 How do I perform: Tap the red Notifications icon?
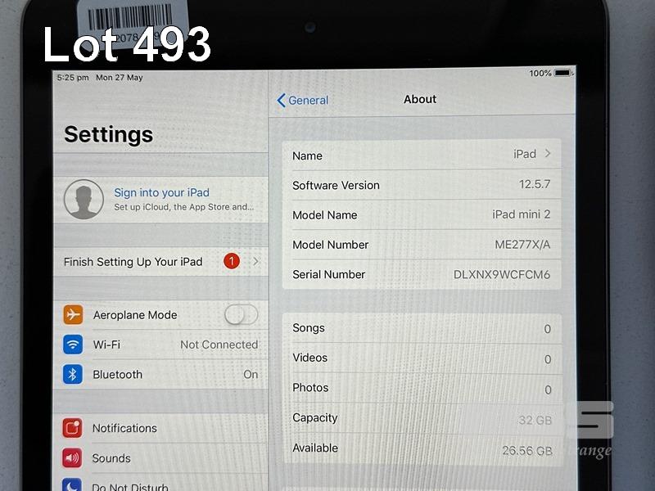pos(73,428)
